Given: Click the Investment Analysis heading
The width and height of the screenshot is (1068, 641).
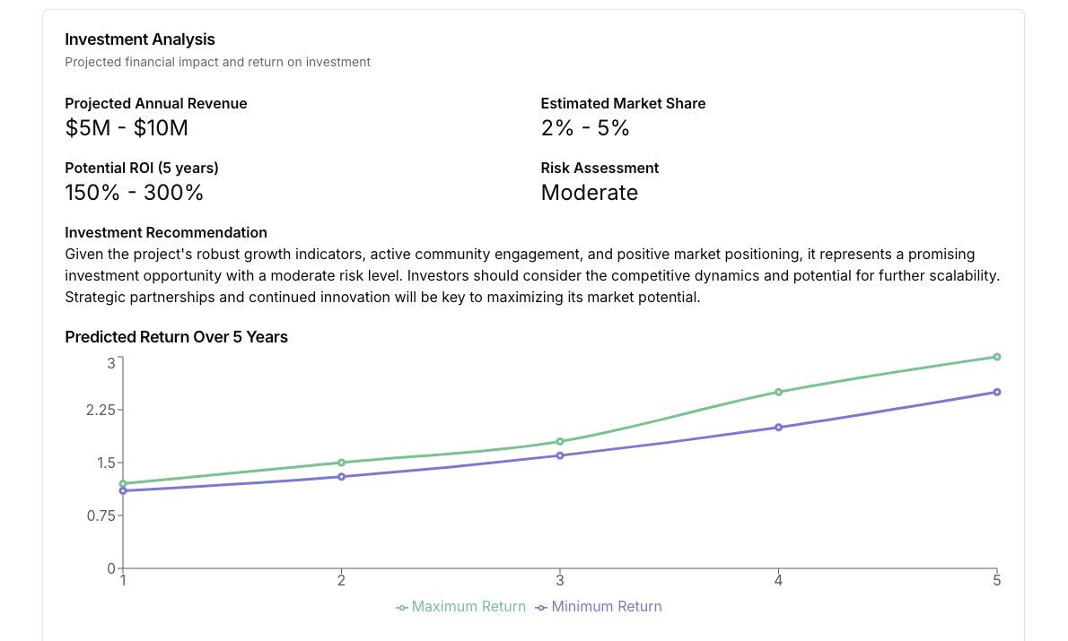Looking at the screenshot, I should (x=140, y=39).
